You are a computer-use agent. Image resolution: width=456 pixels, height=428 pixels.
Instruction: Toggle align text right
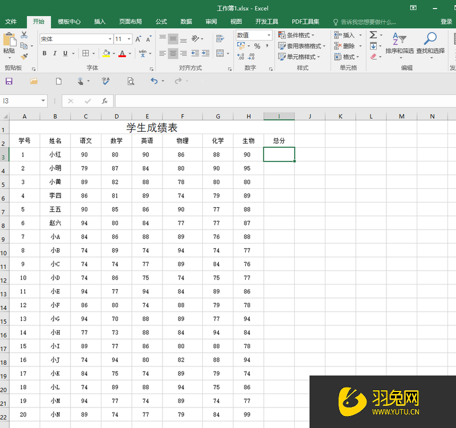[183, 53]
